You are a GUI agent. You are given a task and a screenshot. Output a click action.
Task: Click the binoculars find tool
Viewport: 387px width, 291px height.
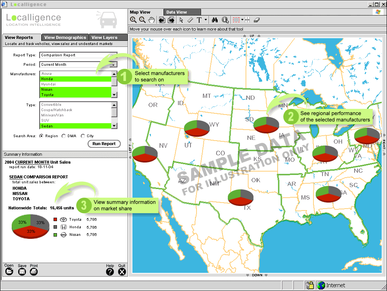(x=215, y=20)
